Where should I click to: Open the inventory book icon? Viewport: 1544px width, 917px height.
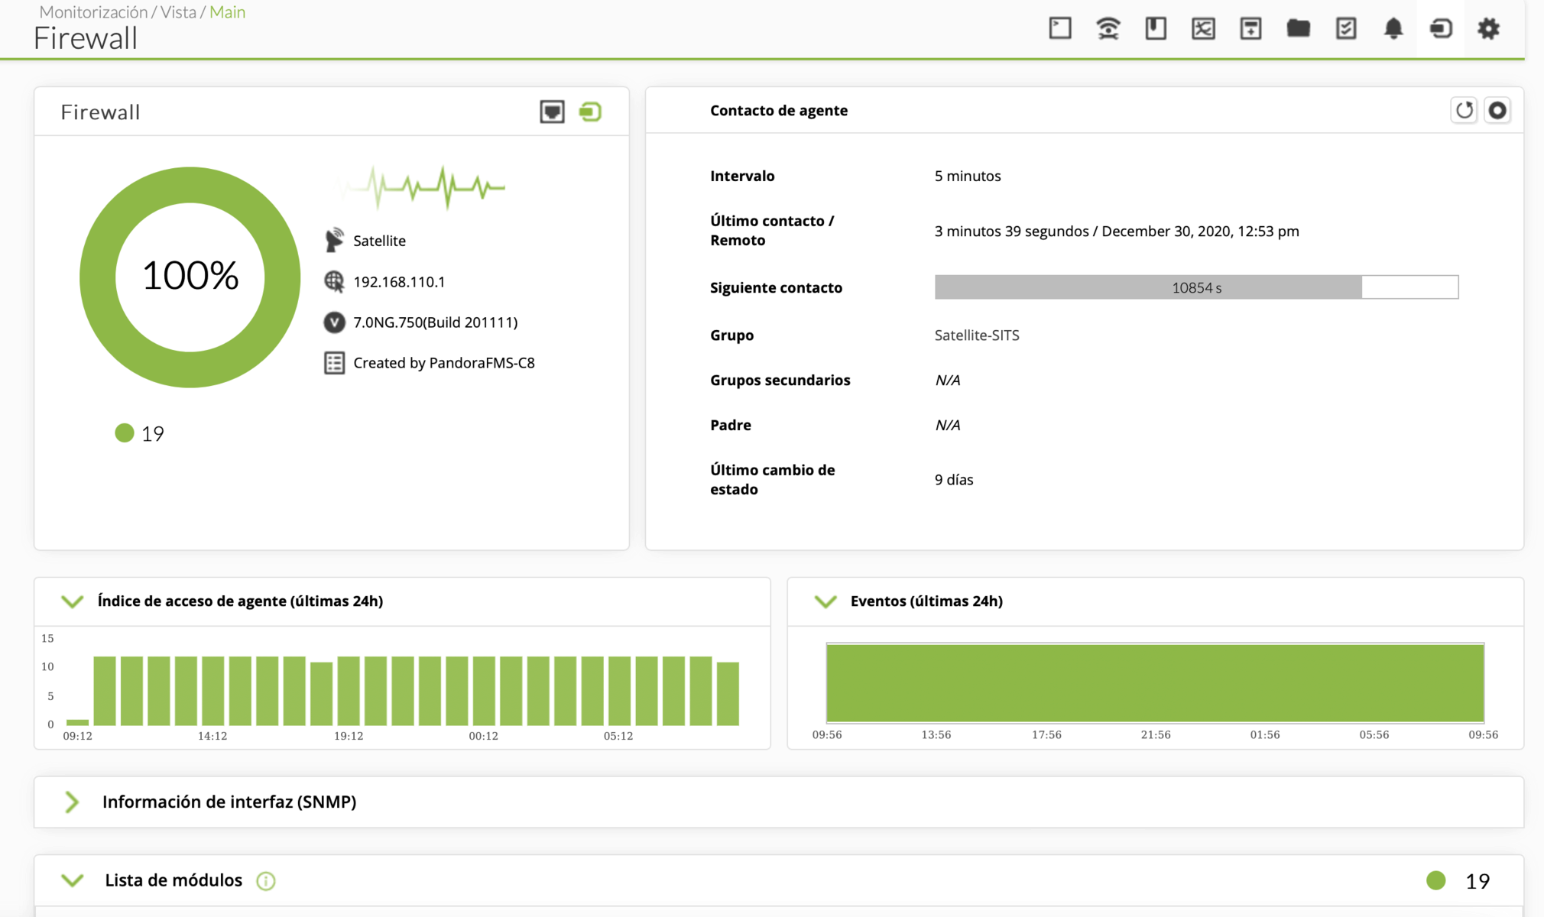coord(1156,28)
